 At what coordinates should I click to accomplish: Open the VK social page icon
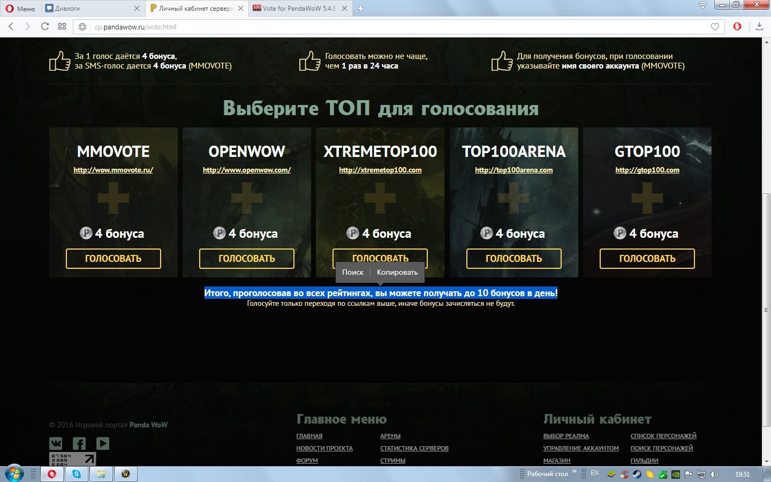tap(56, 443)
